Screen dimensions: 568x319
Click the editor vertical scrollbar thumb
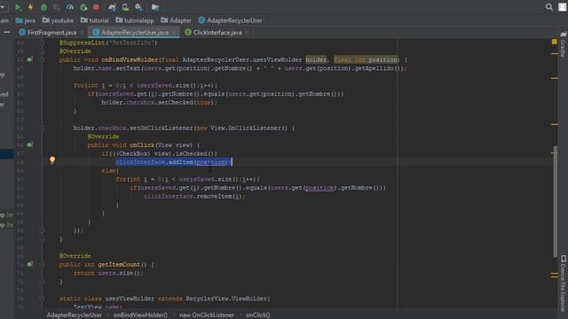555,201
